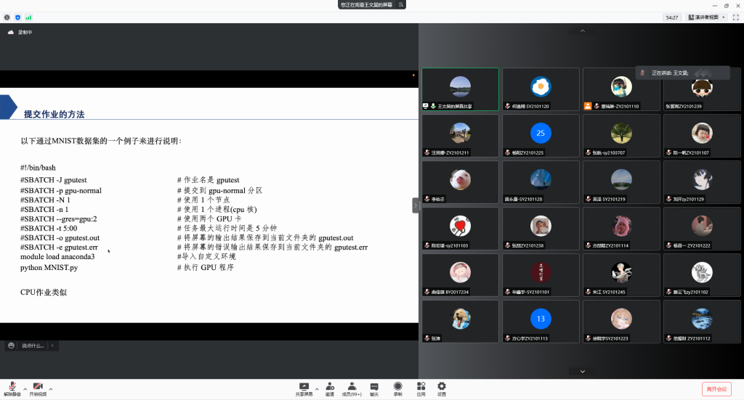Open the chat (聊天) icon
This screenshot has height=400, width=744.
tap(374, 388)
